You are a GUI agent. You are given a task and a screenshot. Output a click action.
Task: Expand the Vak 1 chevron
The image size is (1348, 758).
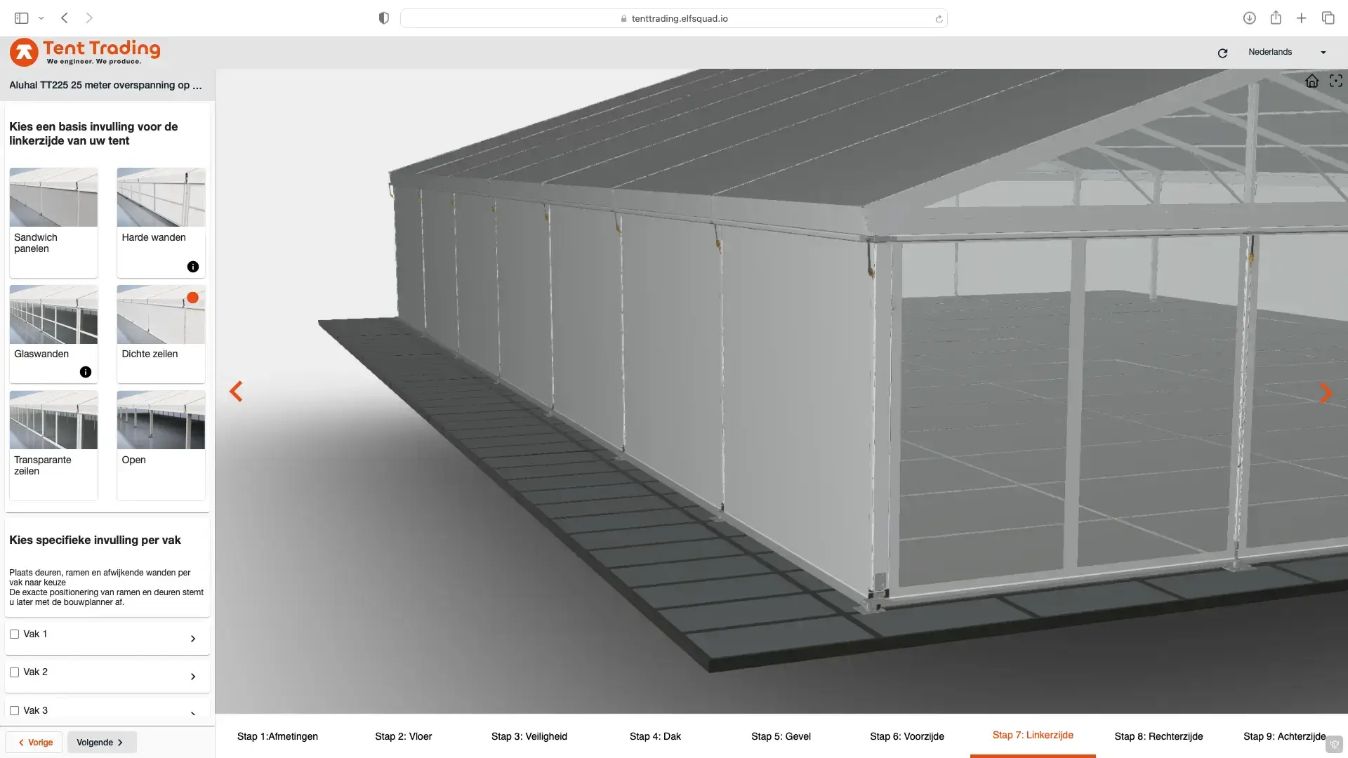tap(193, 639)
